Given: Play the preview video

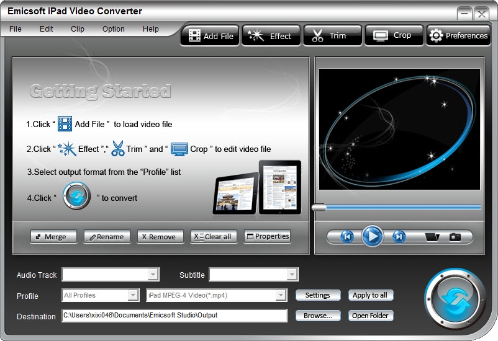Looking at the screenshot, I should pos(372,236).
